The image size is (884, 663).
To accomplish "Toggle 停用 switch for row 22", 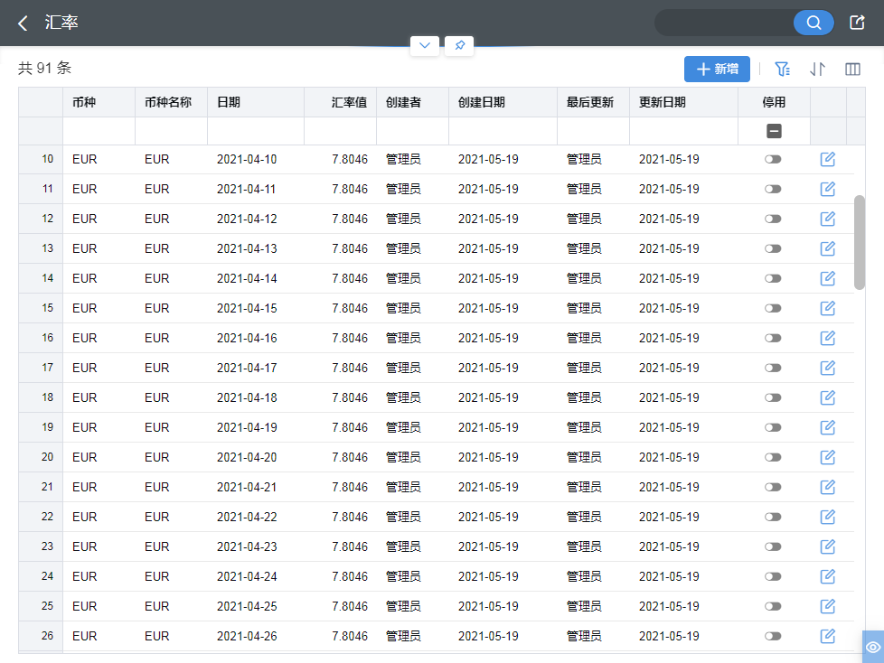I will click(773, 517).
